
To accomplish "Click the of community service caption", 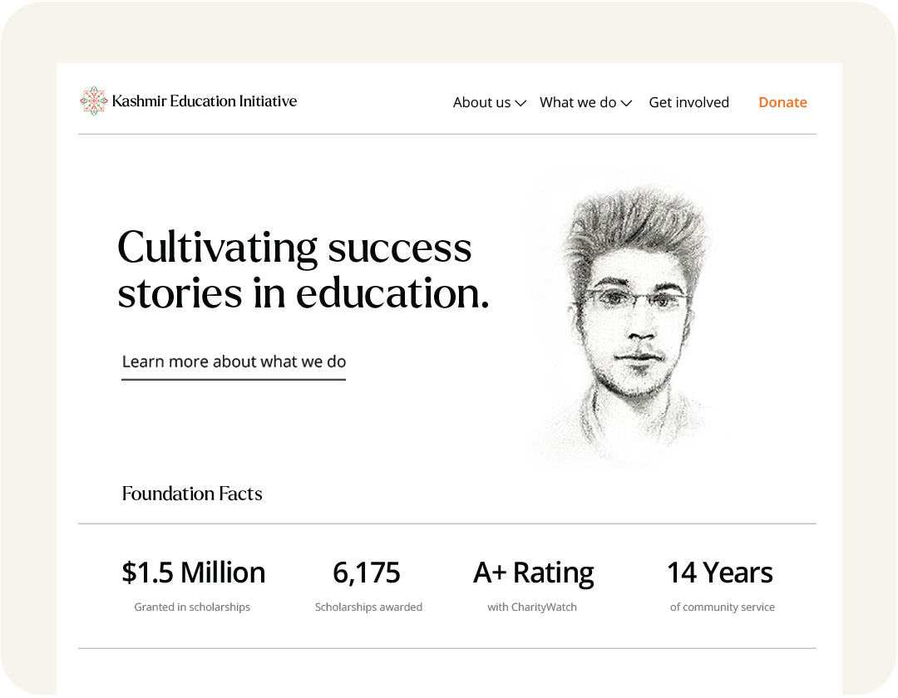I will [x=723, y=607].
